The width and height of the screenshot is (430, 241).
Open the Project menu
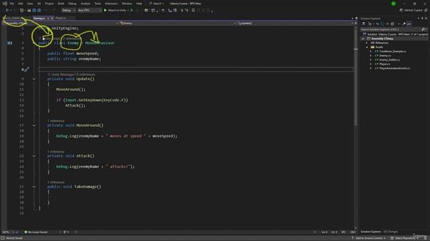point(49,3)
